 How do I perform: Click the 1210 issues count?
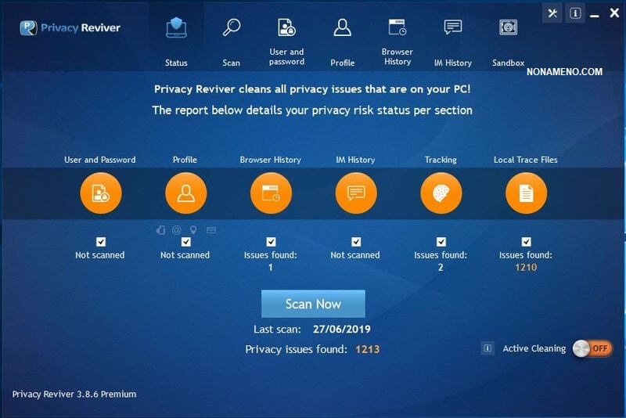pyautogui.click(x=526, y=268)
